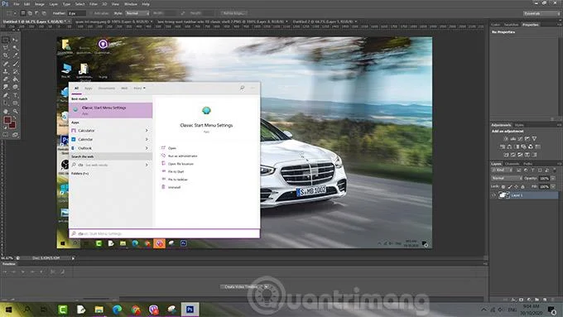The height and width of the screenshot is (317, 563).
Task: Open the Windows Start button on taskbar
Action: point(8,309)
